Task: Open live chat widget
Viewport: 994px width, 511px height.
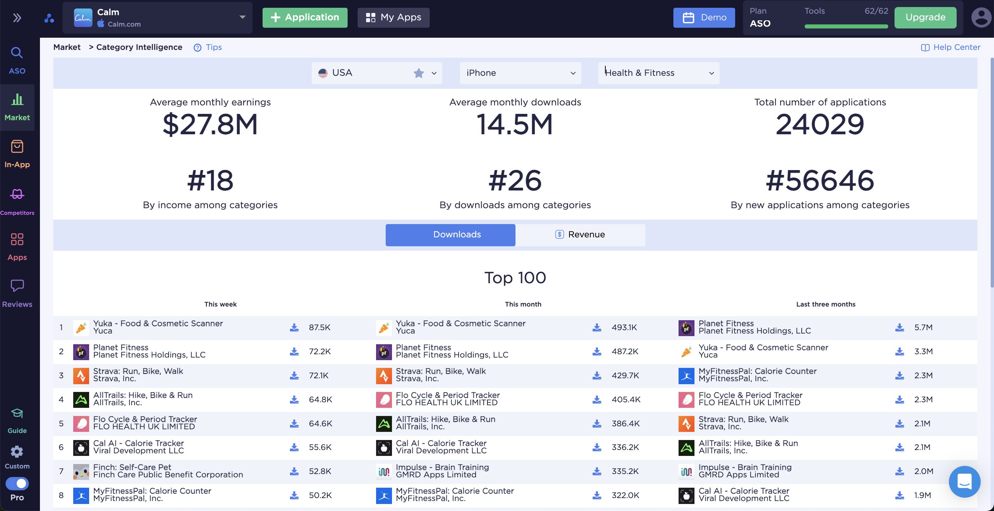Action: 964,481
